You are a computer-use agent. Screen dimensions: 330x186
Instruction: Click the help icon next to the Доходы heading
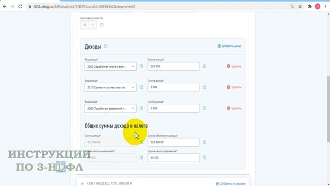pos(106,46)
